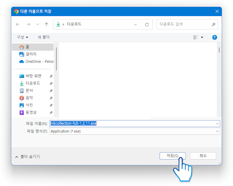The height and width of the screenshot is (186, 233).
Task: Click the Back navigation arrow
Action: tap(18, 24)
